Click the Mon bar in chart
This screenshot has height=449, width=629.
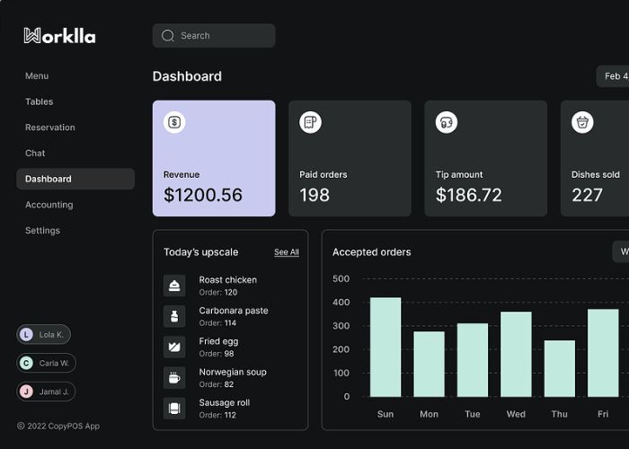click(429, 364)
